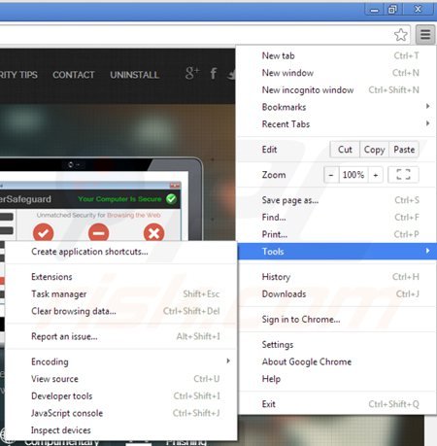Decrease zoom with the minus button
Image resolution: width=437 pixels, height=446 pixels.
pos(331,175)
